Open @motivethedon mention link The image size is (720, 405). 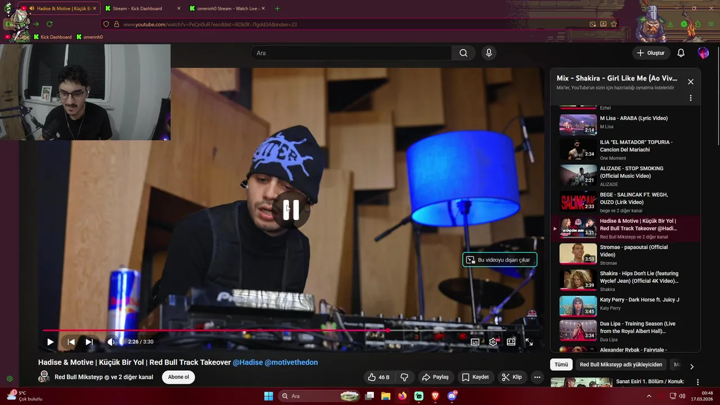[291, 362]
